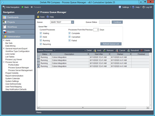Click the Resubmit process icon
Screen dimensions: 155x116
pyautogui.click(x=128, y=50)
